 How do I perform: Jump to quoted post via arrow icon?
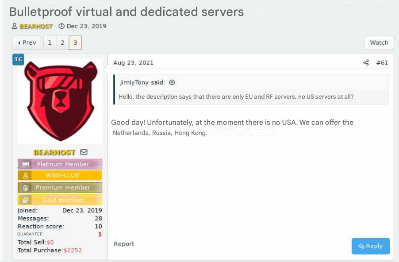coord(172,82)
